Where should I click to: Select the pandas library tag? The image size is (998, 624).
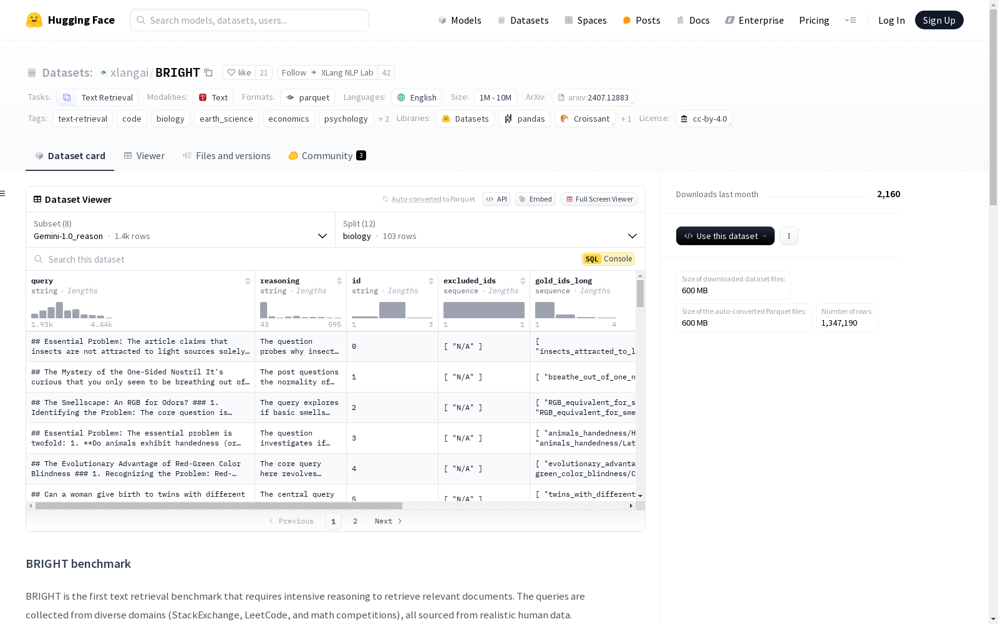click(525, 119)
